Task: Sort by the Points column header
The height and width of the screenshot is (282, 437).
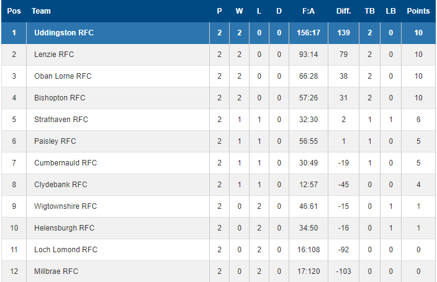Action: (418, 11)
